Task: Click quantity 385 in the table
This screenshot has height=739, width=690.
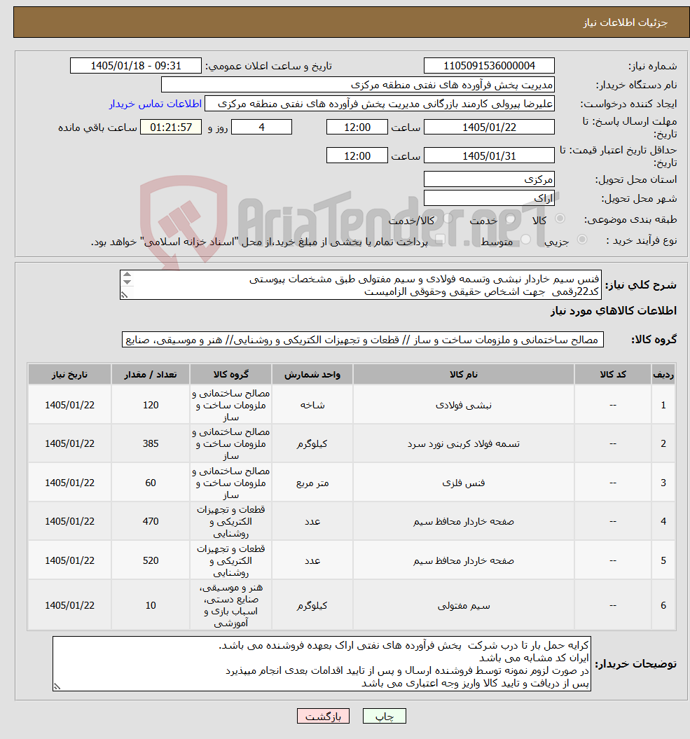Action: click(151, 444)
